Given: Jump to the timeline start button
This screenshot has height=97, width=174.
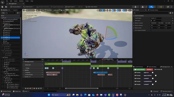Looking at the screenshot, I should [x=26, y=88].
